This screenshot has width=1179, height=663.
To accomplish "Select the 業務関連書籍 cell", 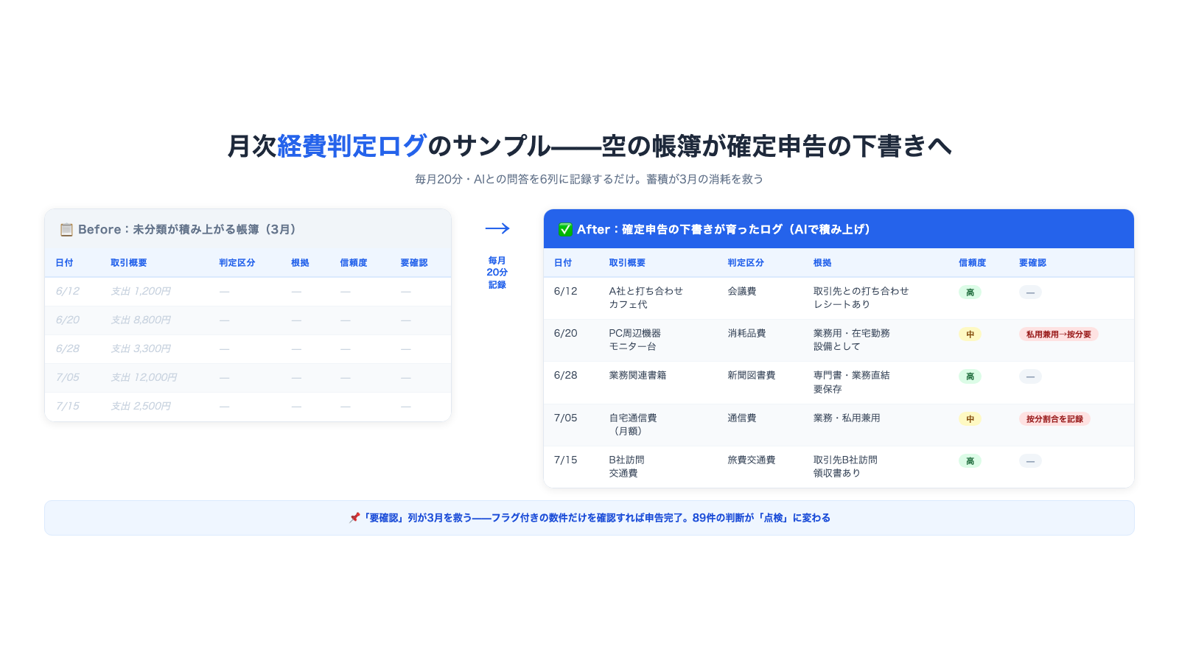I will (638, 376).
